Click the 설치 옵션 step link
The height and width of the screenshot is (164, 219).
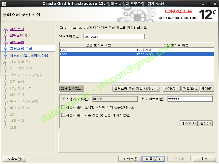(17, 29)
